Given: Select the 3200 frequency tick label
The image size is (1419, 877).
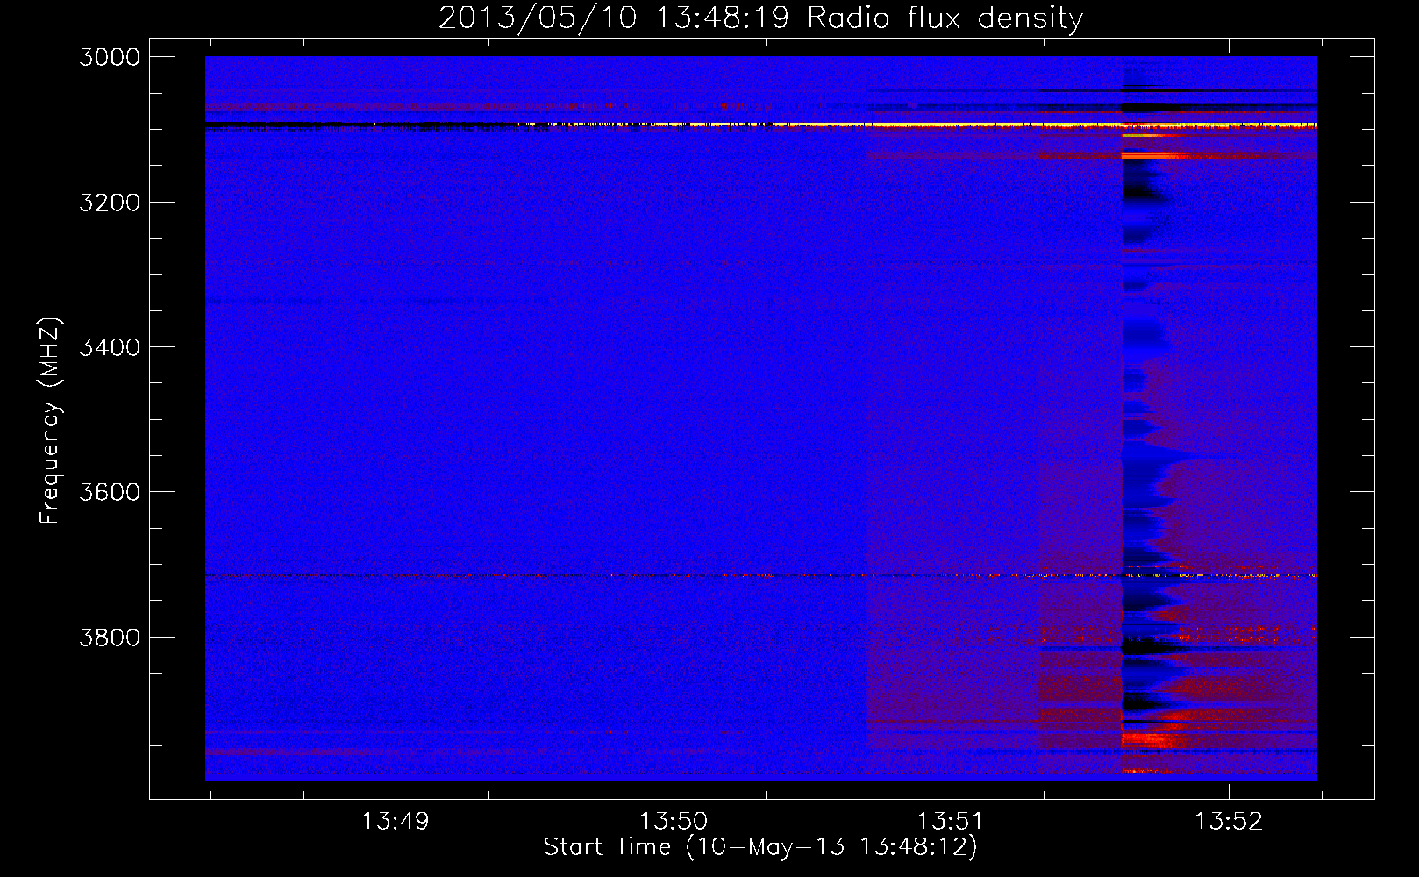Looking at the screenshot, I should [x=110, y=203].
